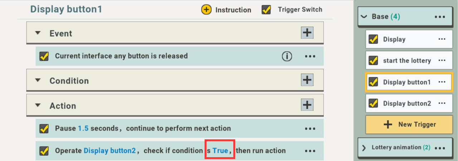This screenshot has height=161, width=458.
Task: Add a new action with plus icon
Action: click(307, 105)
